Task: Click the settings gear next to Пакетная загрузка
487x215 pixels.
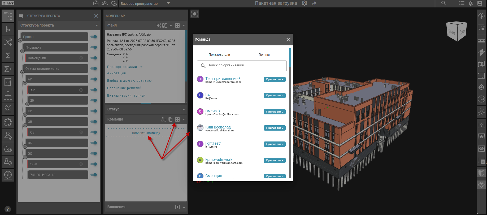Action: (x=305, y=3)
